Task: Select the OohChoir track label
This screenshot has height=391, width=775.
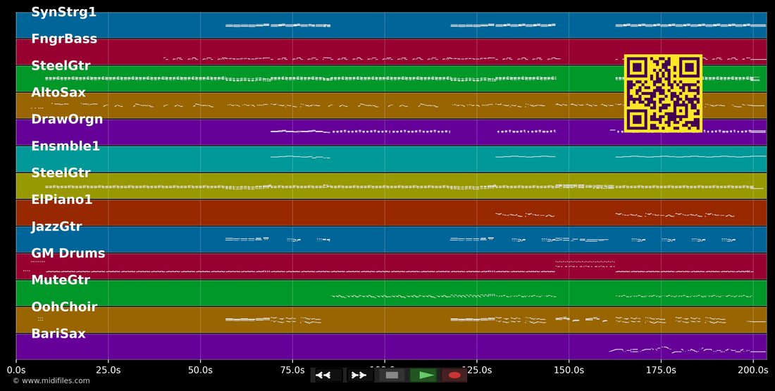Action: tap(64, 307)
